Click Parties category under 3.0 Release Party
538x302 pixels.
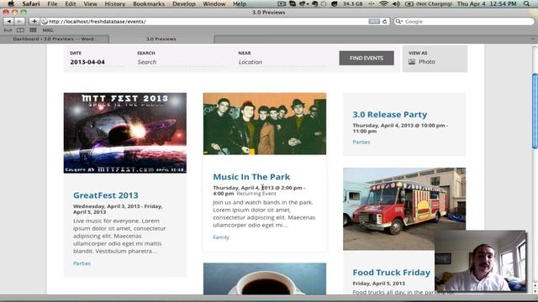[361, 142]
